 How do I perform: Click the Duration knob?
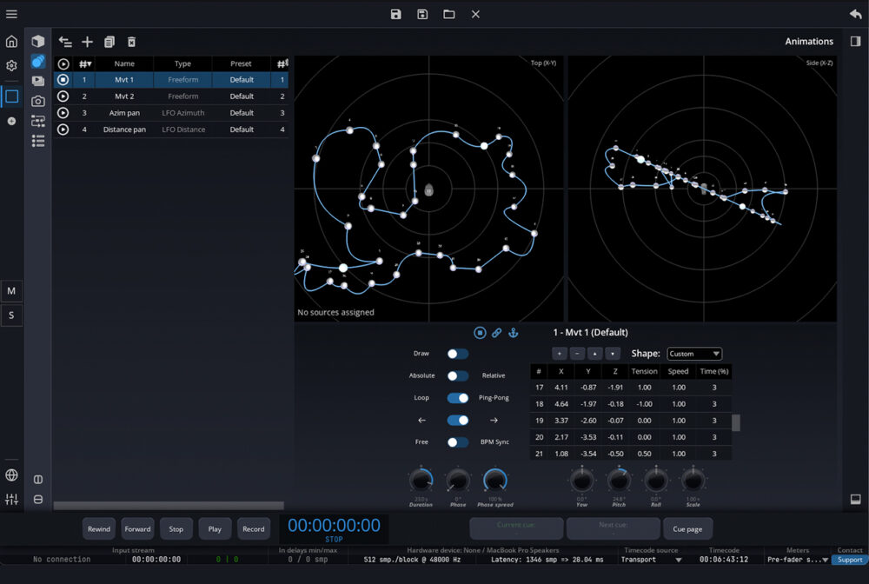point(421,480)
